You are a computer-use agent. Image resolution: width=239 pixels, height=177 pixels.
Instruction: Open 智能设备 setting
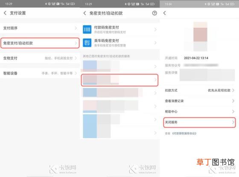click(x=40, y=73)
